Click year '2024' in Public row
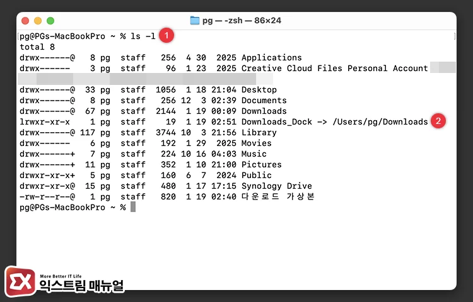Viewport: 473px width, 302px height. tap(226, 176)
